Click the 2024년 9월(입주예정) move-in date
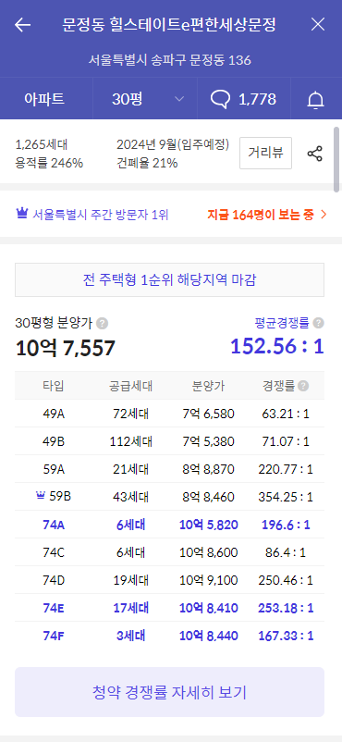 tap(173, 145)
